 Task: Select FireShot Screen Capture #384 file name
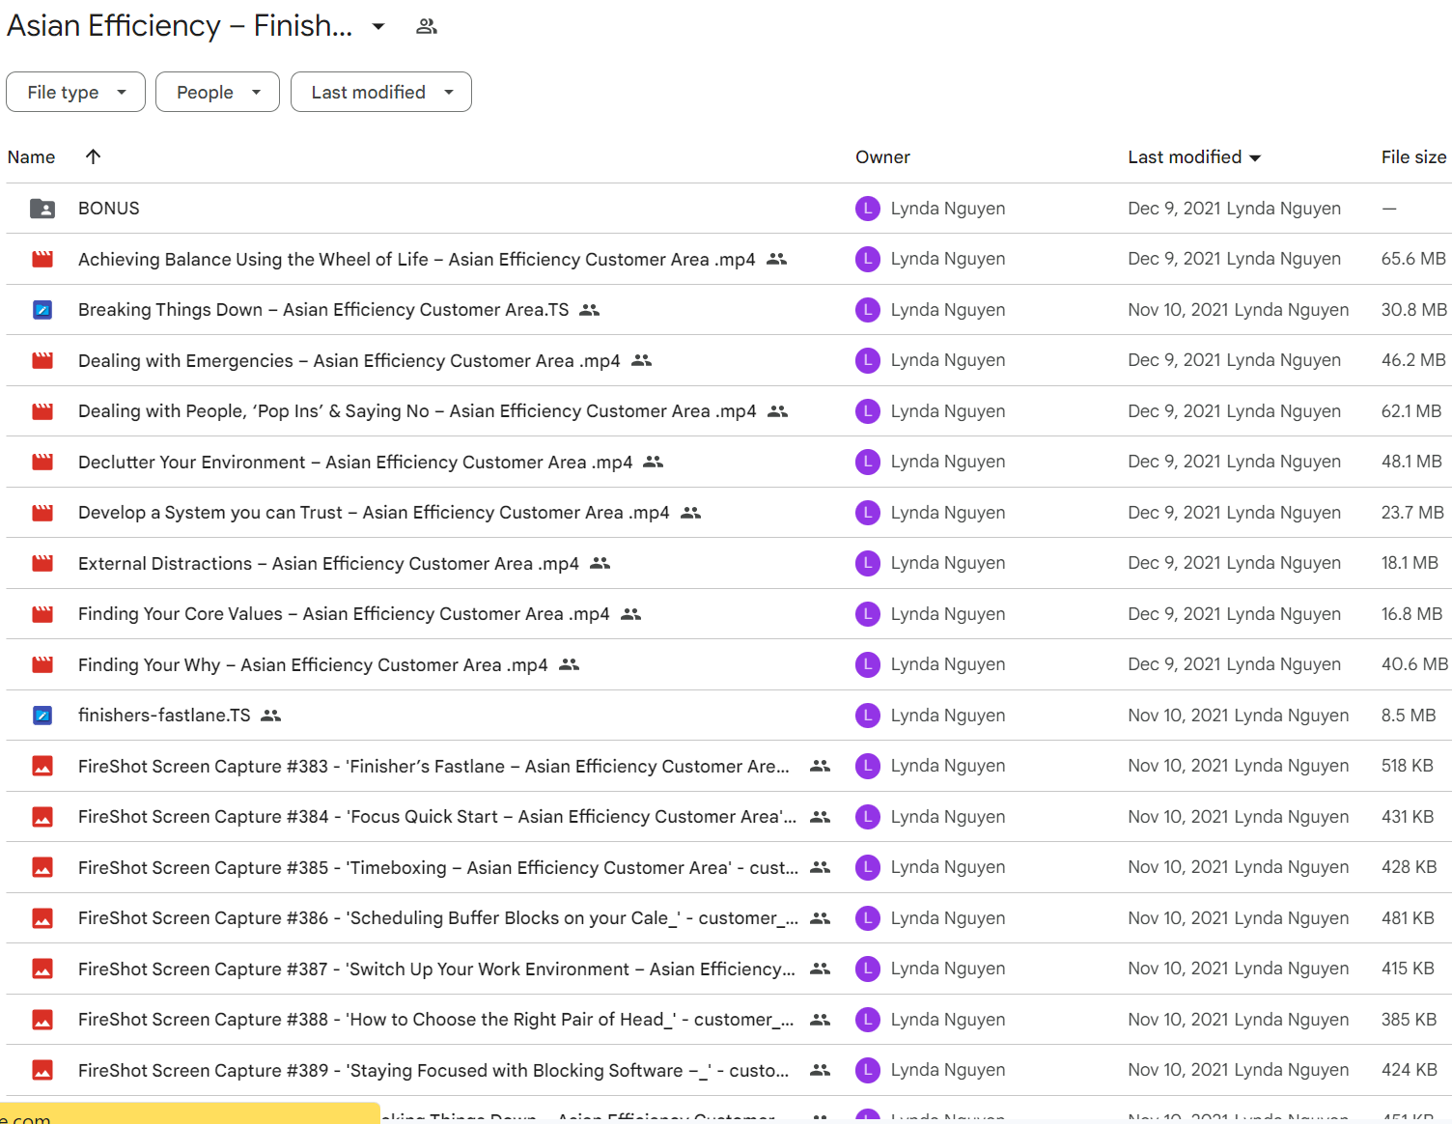pos(437,817)
